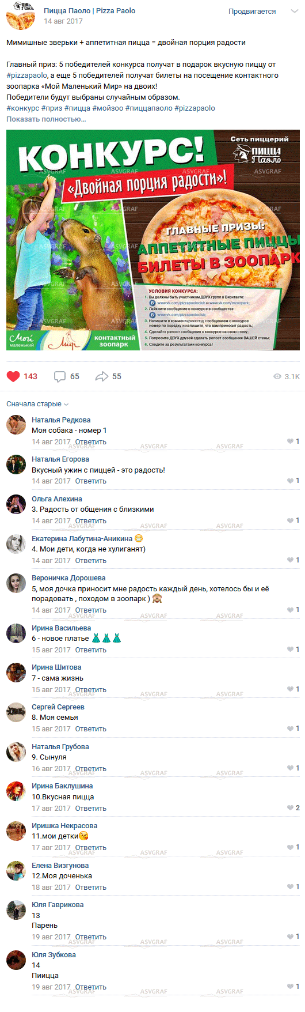Toggle like on Ирина Васильева's comment
305x1012 pixels.
click(291, 650)
